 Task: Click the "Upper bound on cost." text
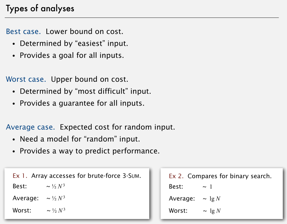[x=89, y=80]
